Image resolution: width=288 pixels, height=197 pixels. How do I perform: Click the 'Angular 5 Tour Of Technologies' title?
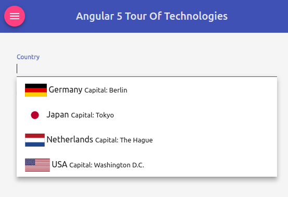pyautogui.click(x=152, y=16)
